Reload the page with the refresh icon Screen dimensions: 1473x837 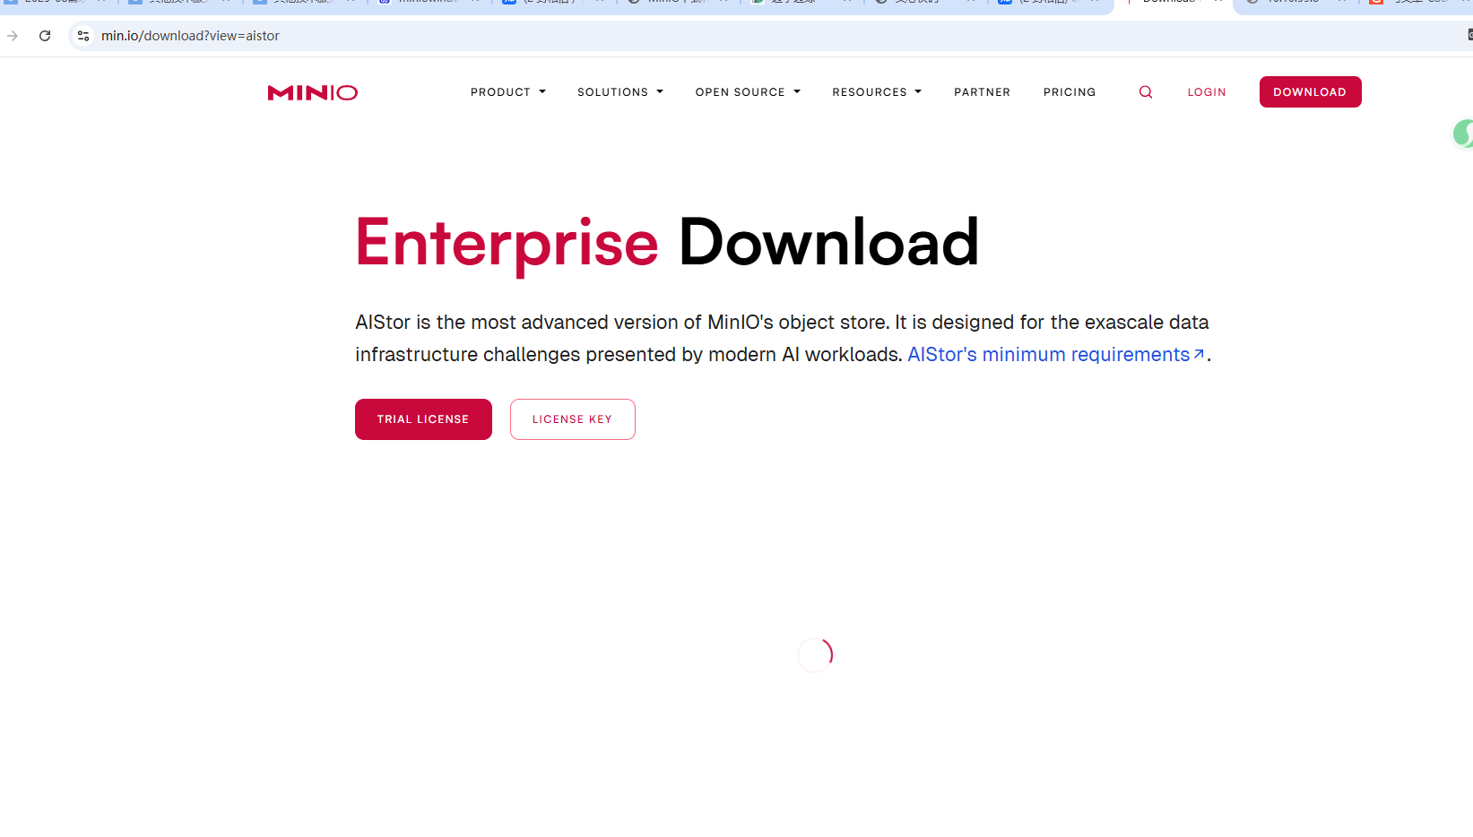45,36
